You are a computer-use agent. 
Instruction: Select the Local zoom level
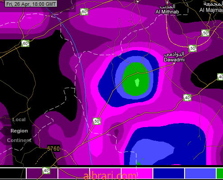[19, 119]
